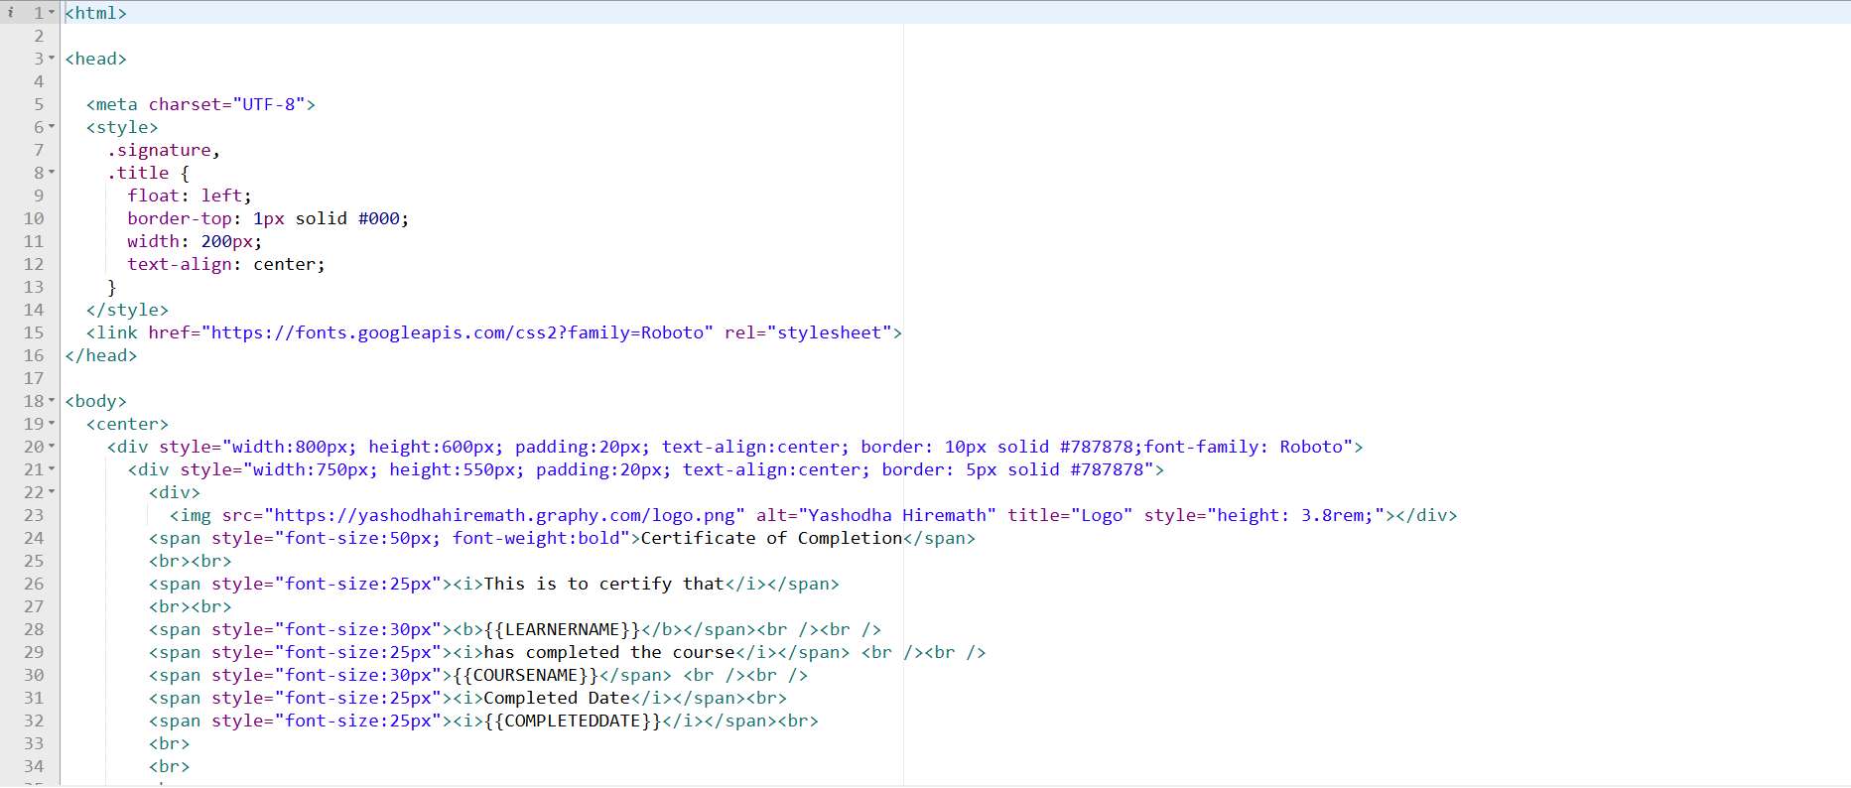Screen dimensions: 1851x788
Task: Fold the .title CSS rule on line 8
Action: pos(52,173)
